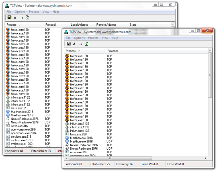Click 'Endpoints: 61' in back window status bar
Image resolution: width=217 pixels, height=171 pixels.
click(x=14, y=151)
